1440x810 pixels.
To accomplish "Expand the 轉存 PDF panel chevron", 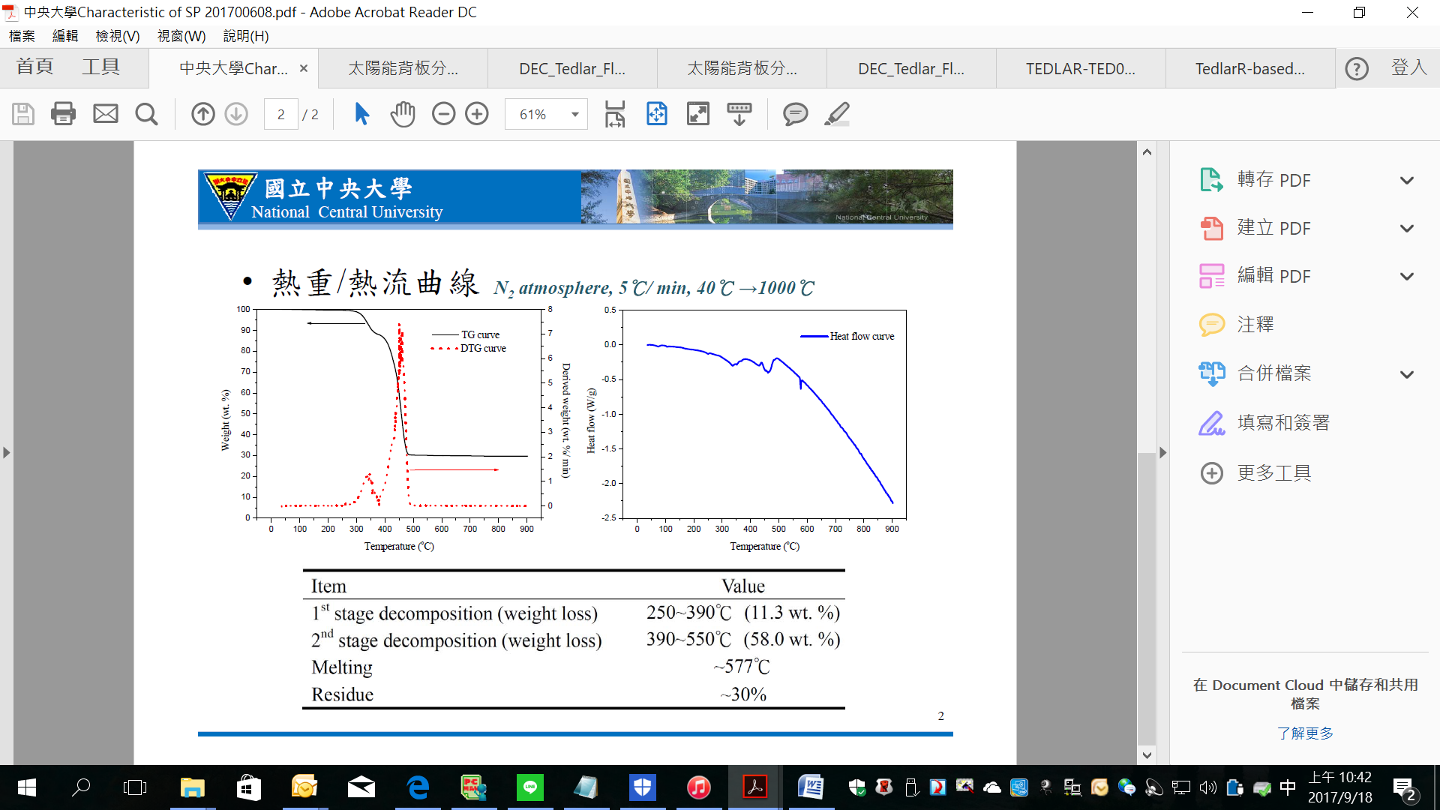I will pyautogui.click(x=1407, y=181).
